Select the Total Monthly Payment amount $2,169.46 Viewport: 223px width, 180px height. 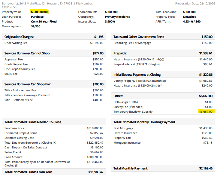point(206,168)
